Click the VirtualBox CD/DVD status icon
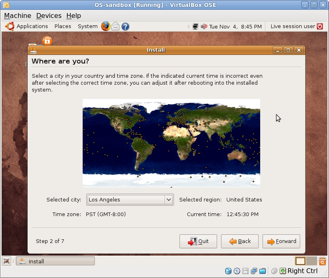Viewport: 329px width, 278px height. 237,271
